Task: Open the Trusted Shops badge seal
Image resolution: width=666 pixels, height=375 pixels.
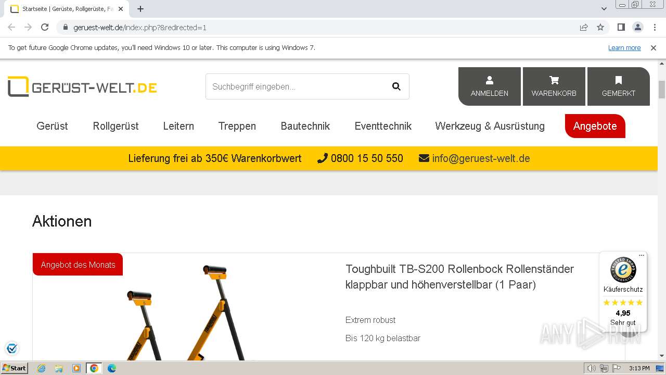Action: (623, 270)
